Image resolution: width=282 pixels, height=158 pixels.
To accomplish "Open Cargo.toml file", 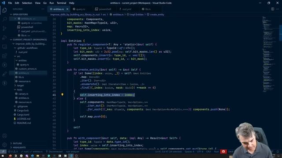I will point(23,115).
